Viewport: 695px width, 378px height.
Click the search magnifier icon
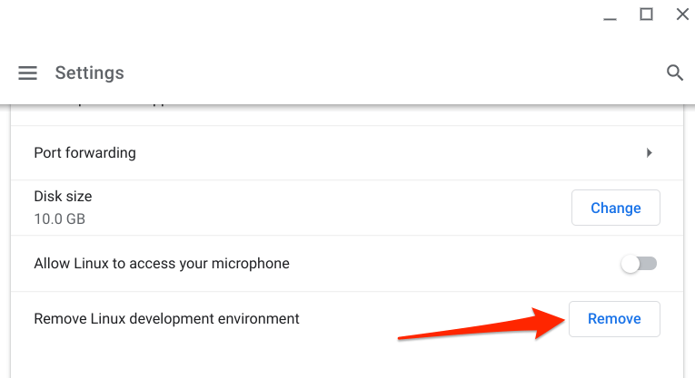coord(674,73)
